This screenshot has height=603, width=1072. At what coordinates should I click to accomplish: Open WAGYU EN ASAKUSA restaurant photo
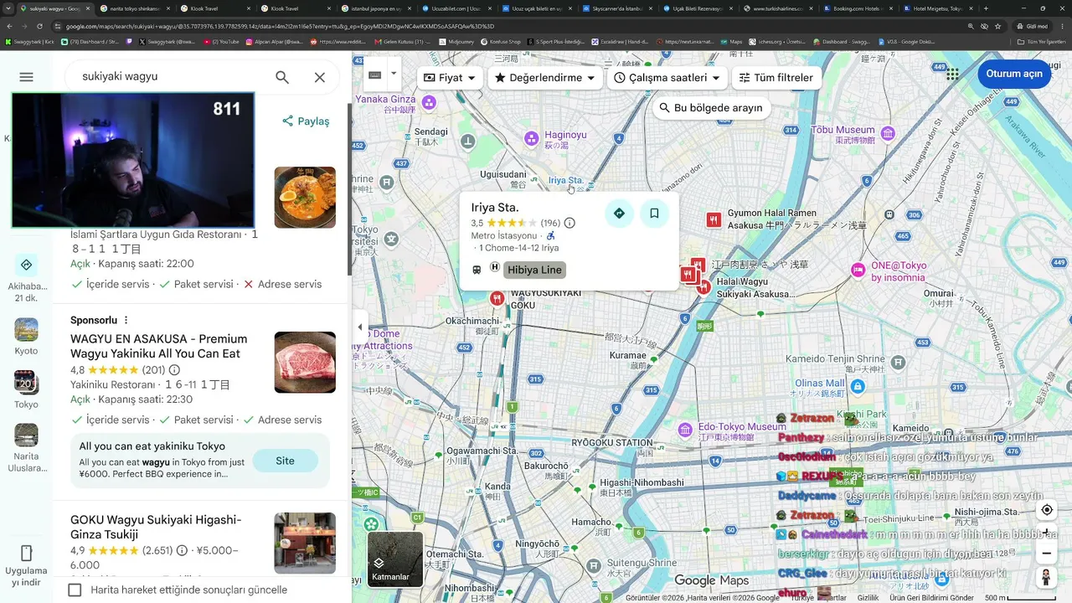(305, 363)
